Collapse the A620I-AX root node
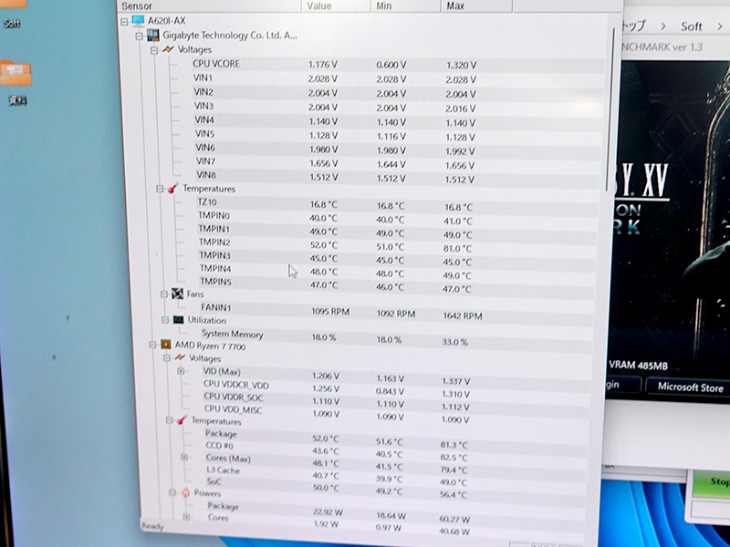This screenshot has width=730, height=547. 124,21
